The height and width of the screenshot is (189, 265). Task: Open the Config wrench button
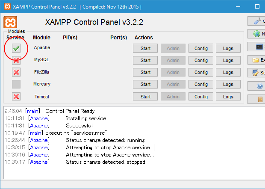click(x=257, y=21)
